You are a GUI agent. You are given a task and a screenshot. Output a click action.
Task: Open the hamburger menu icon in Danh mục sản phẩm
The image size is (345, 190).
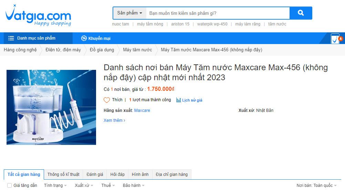[x=11, y=38]
